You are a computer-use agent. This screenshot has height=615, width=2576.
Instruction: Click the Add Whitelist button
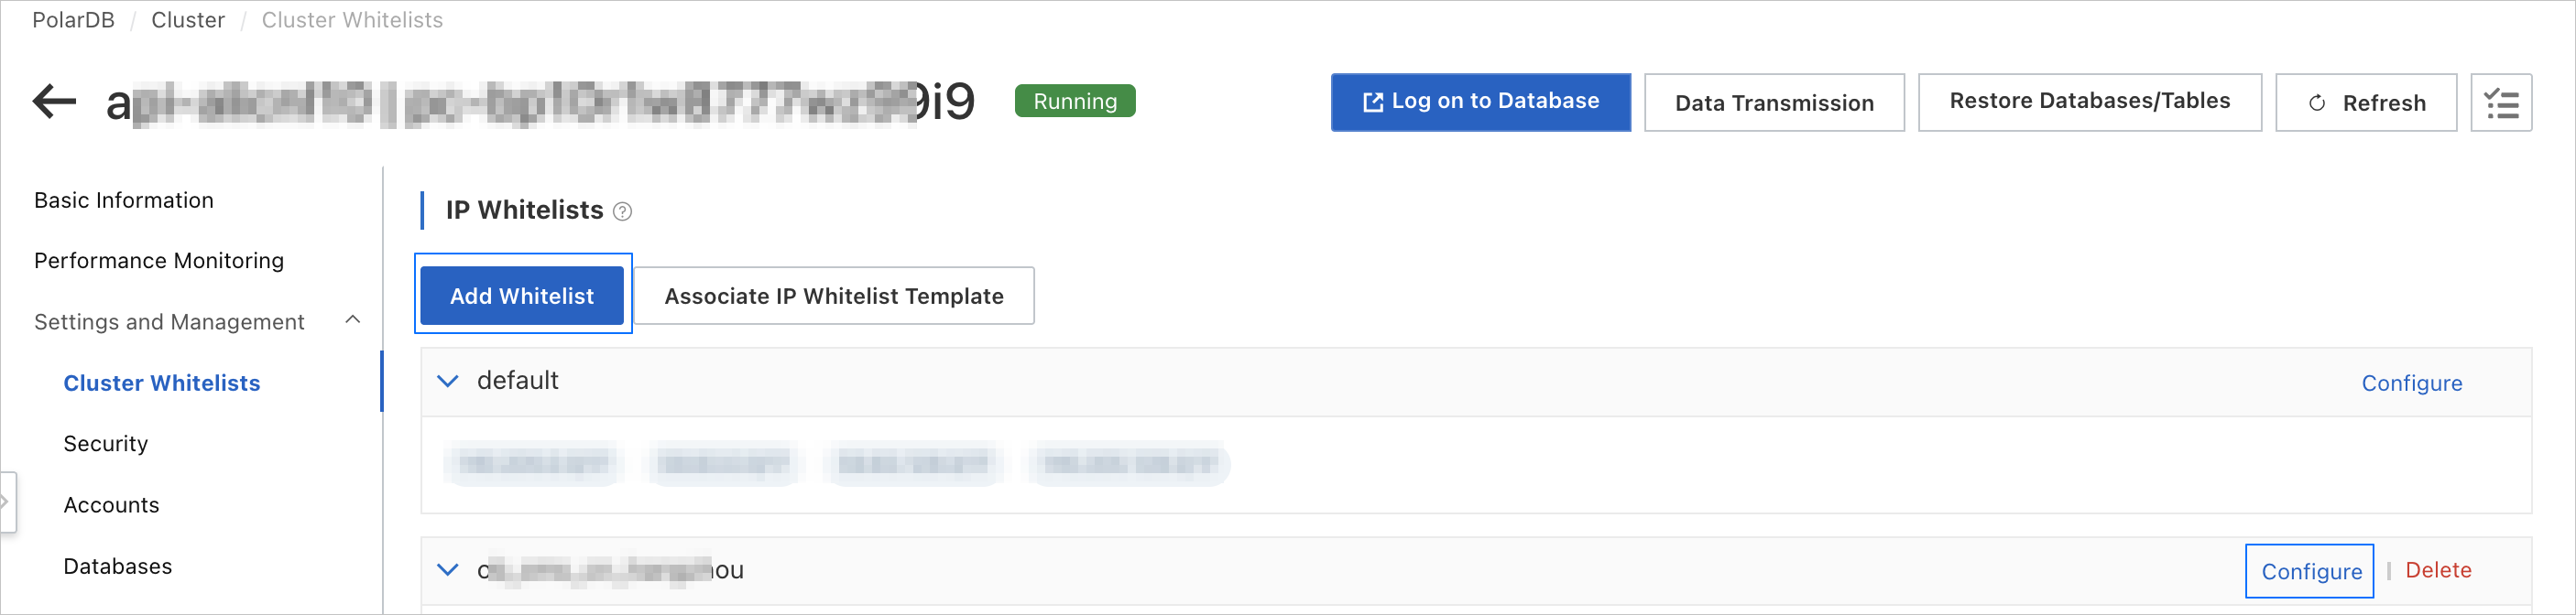522,295
